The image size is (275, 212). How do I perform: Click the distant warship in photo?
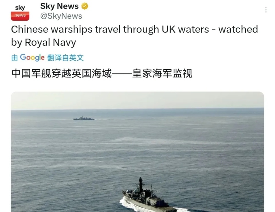tap(83, 118)
